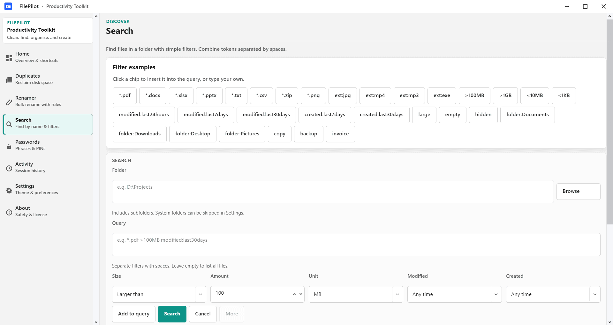Go to Duplicates reclaim disk space
This screenshot has width=613, height=325.
pyautogui.click(x=48, y=80)
